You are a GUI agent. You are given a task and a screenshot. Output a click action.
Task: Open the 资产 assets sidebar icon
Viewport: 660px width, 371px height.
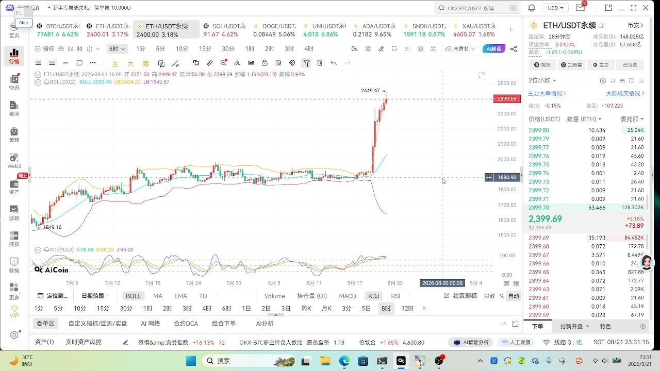coord(14,187)
